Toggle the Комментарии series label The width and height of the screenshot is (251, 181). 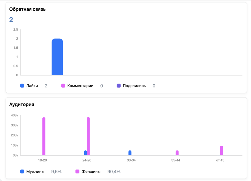(80, 86)
